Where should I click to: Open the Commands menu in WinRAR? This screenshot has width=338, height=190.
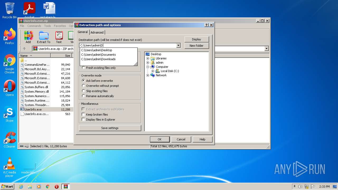tap(34, 26)
